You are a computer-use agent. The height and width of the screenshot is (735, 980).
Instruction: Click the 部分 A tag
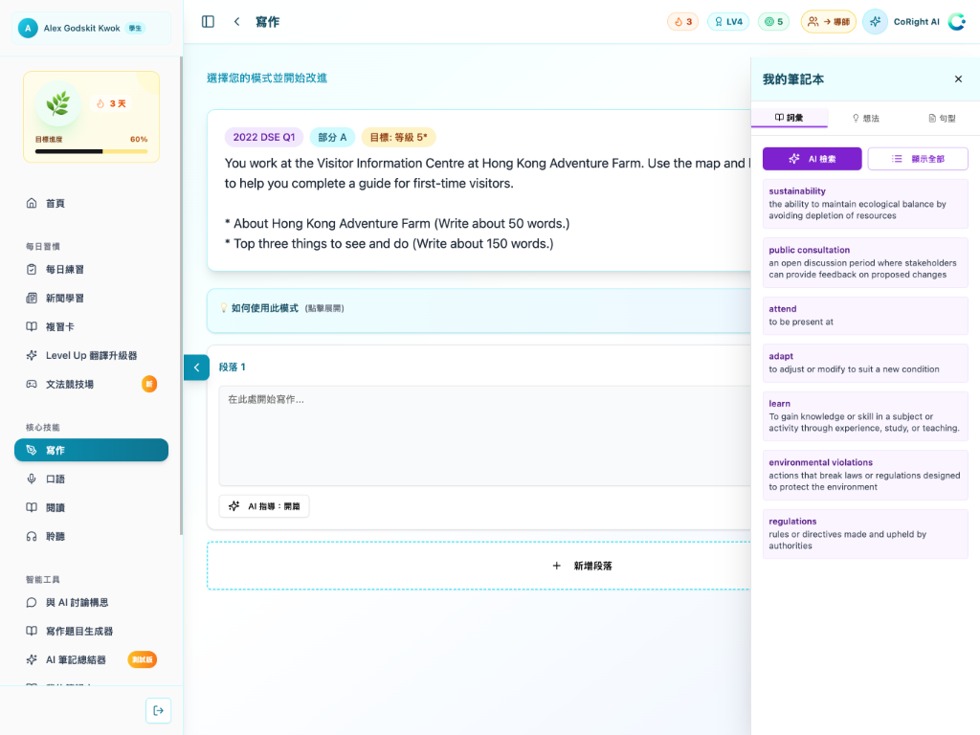pos(332,138)
